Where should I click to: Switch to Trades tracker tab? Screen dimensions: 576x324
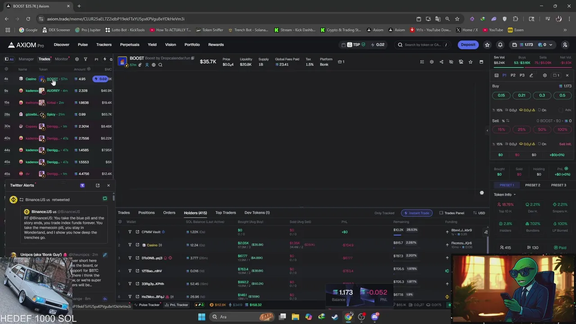coord(44,59)
